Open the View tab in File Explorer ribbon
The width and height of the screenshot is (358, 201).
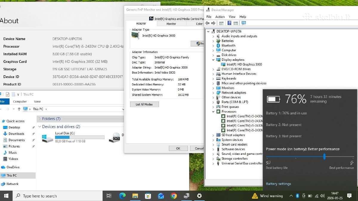pyautogui.click(x=37, y=102)
